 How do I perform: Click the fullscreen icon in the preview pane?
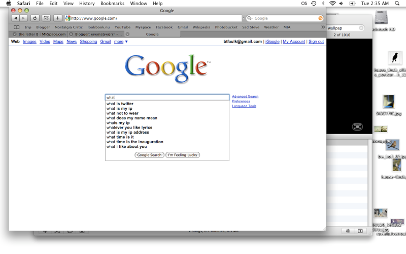point(357,126)
